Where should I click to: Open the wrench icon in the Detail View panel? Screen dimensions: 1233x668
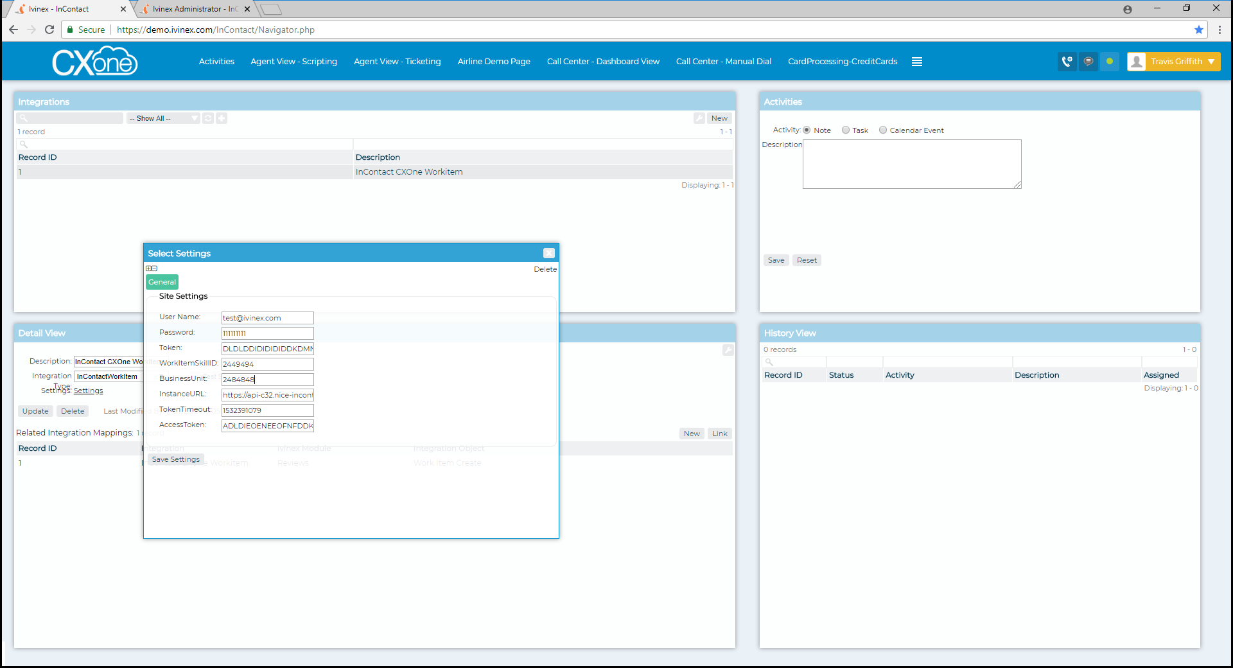(x=728, y=350)
